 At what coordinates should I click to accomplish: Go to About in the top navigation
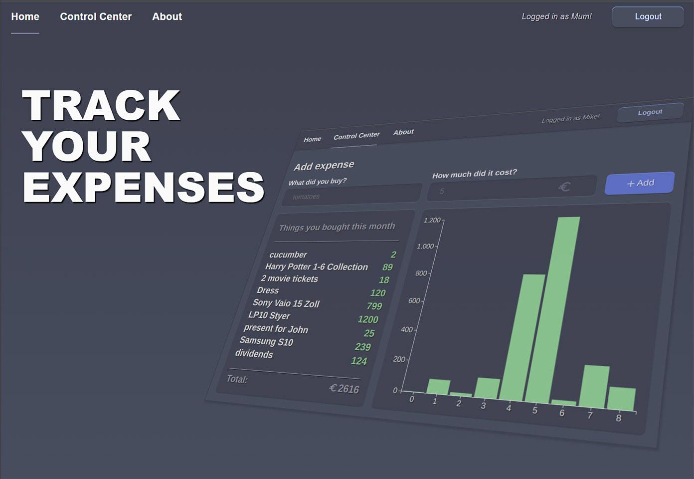pos(167,16)
